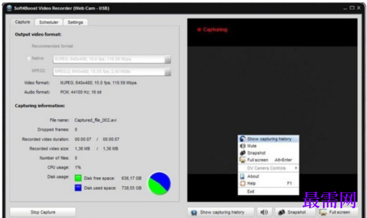The image size is (367, 218).
Task: Choose Show capturing history in context menu
Action: coord(268,139)
